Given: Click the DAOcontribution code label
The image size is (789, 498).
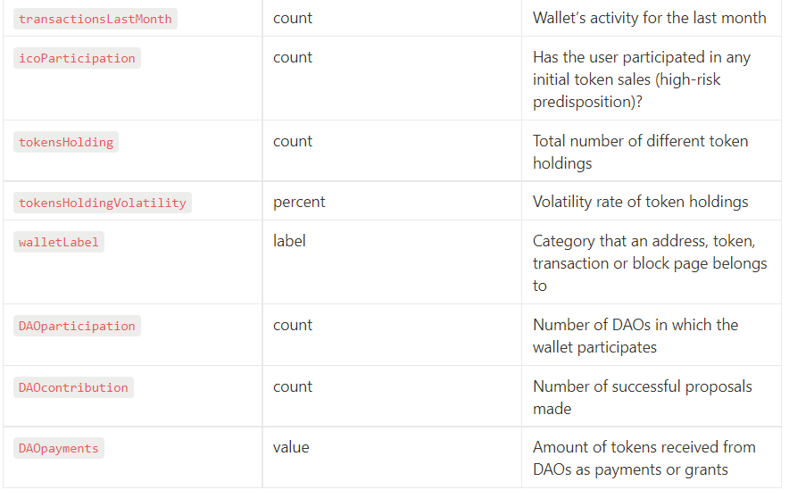Looking at the screenshot, I should [73, 387].
